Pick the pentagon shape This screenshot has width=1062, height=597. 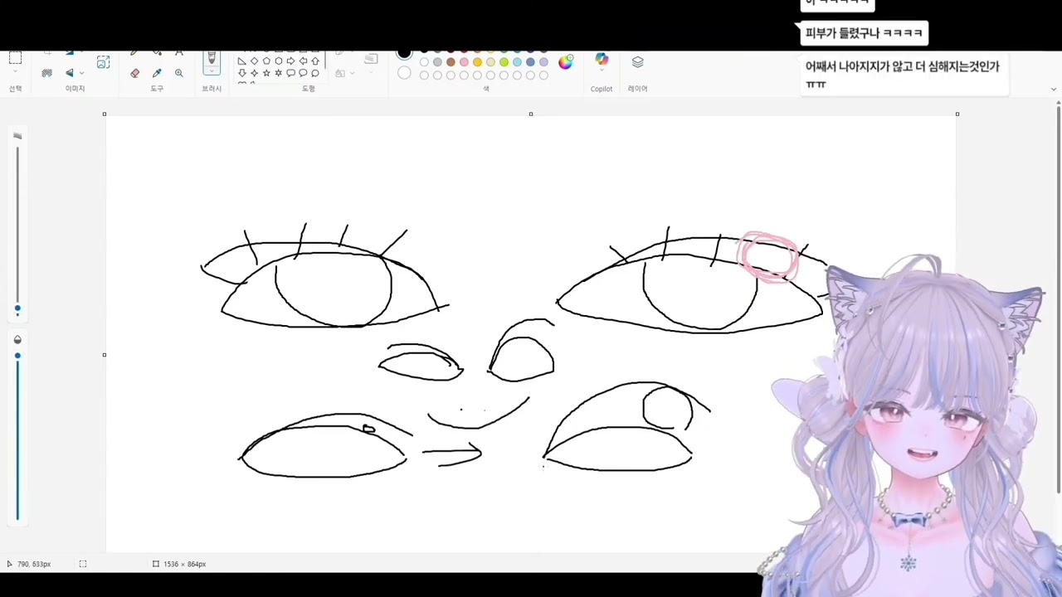coord(266,61)
